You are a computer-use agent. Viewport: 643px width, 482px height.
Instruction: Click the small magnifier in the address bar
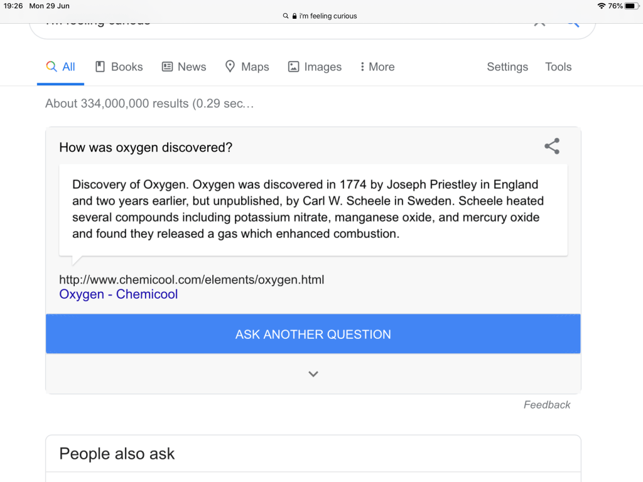point(286,16)
